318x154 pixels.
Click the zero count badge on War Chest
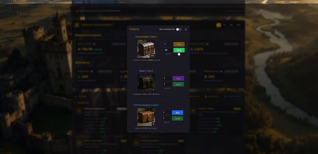(x=153, y=89)
